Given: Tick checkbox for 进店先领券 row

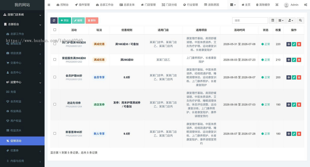Looking at the screenshot, I should pyautogui.click(x=55, y=104).
